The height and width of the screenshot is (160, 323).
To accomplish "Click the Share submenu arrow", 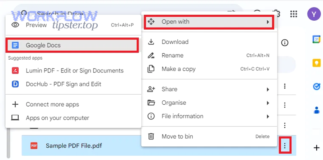I will pos(268,89).
